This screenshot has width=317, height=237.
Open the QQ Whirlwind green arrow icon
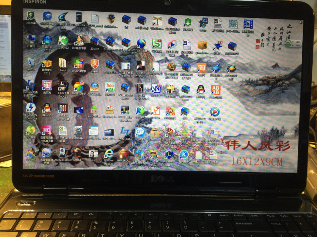(x=140, y=111)
